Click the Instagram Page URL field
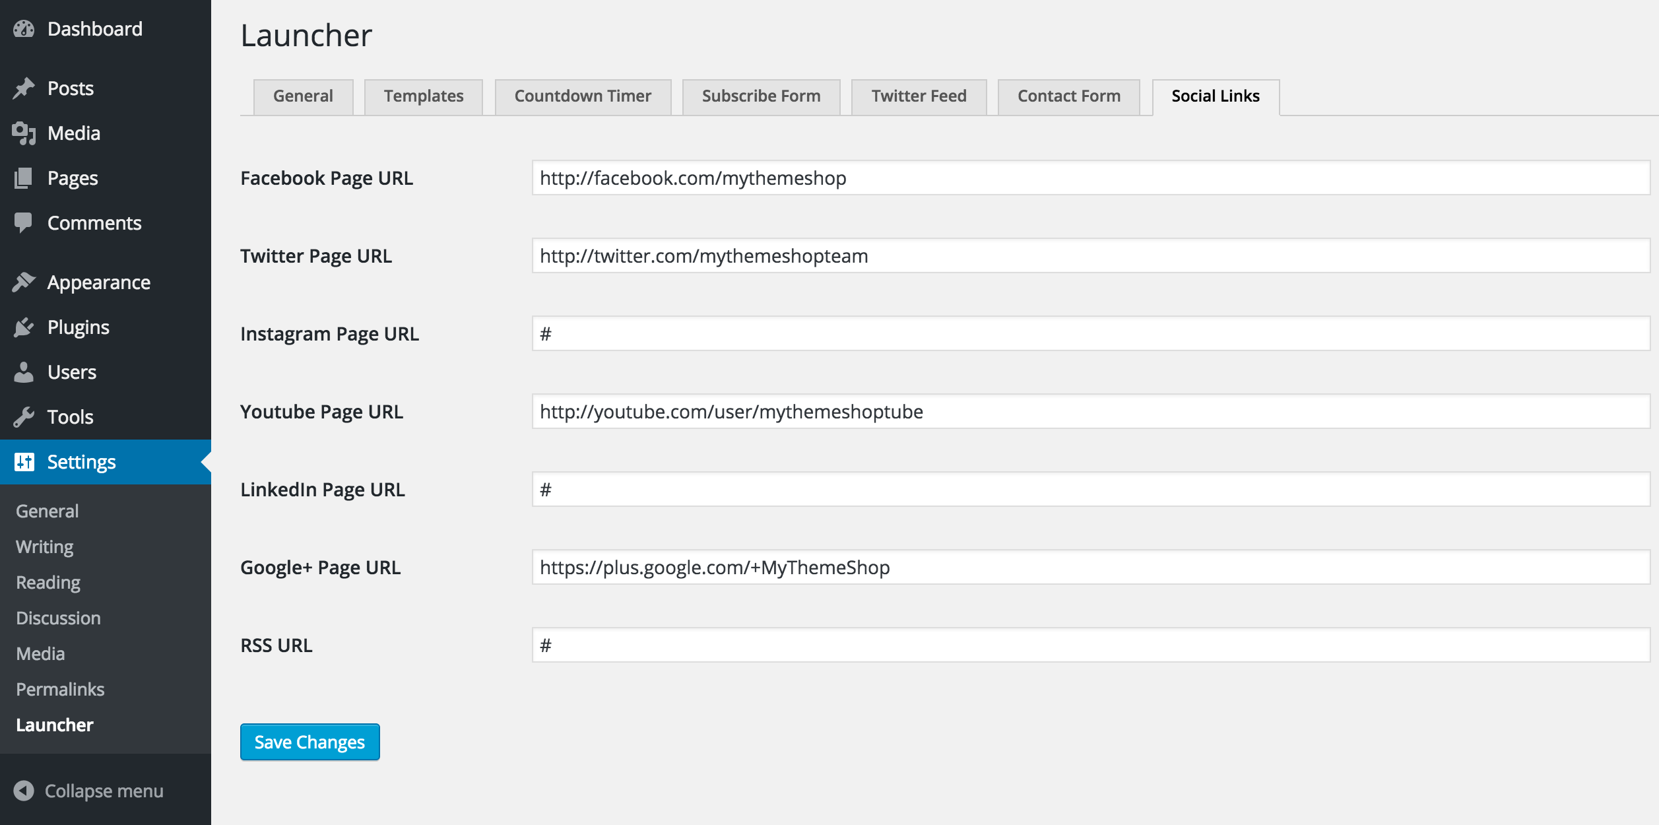The image size is (1659, 825). pos(1091,333)
